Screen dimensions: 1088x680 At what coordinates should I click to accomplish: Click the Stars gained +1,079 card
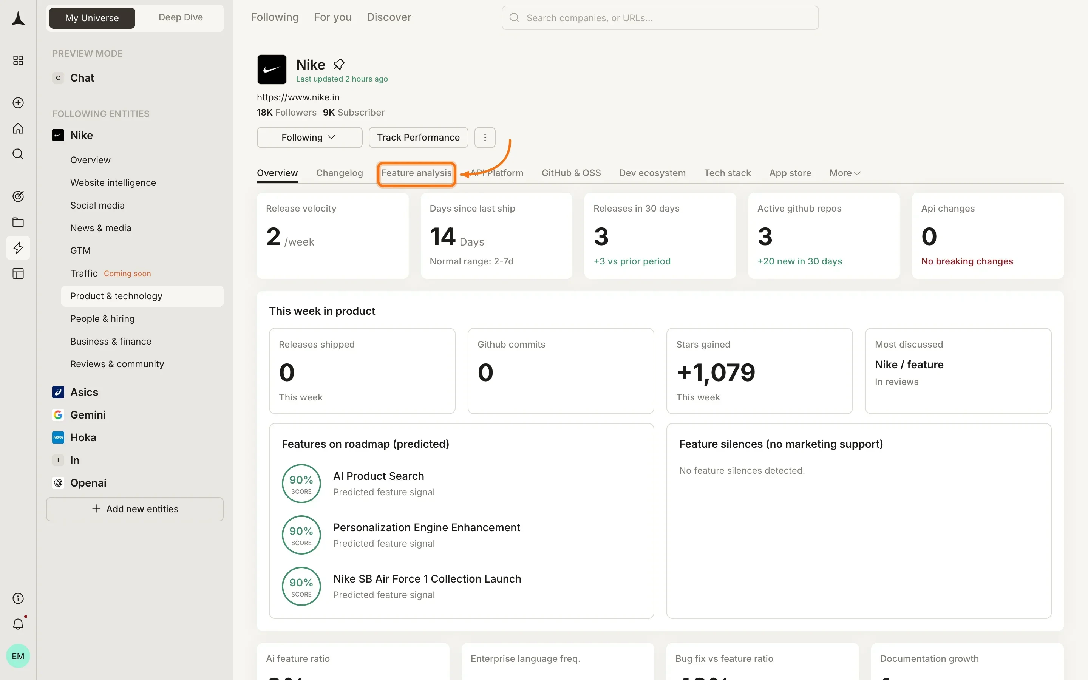point(759,371)
